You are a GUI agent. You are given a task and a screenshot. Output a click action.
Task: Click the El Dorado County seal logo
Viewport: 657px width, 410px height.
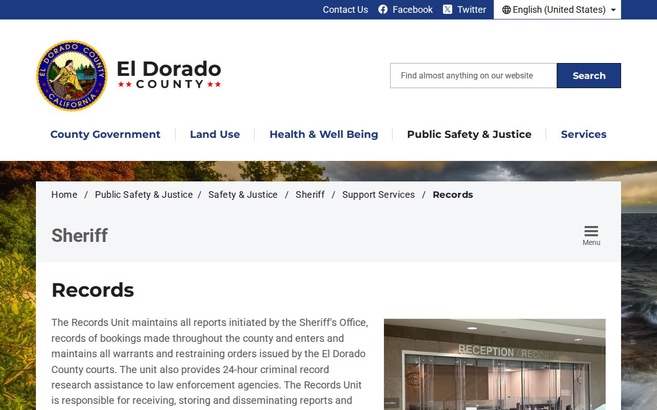tap(72, 76)
